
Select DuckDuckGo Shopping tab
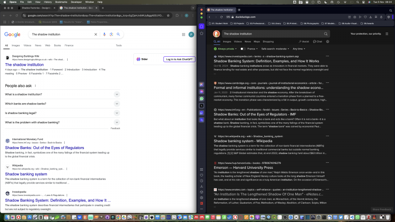tap(268, 41)
